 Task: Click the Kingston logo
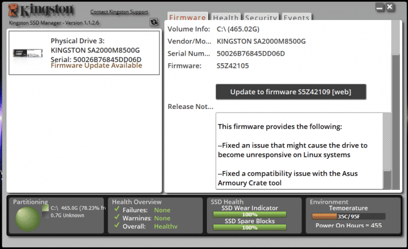coord(41,11)
